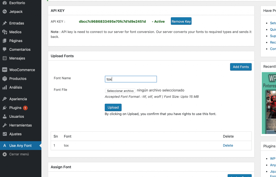Click the Accepted Font Format hint text
Image resolution: width=276 pixels, height=177 pixels.
[152, 97]
